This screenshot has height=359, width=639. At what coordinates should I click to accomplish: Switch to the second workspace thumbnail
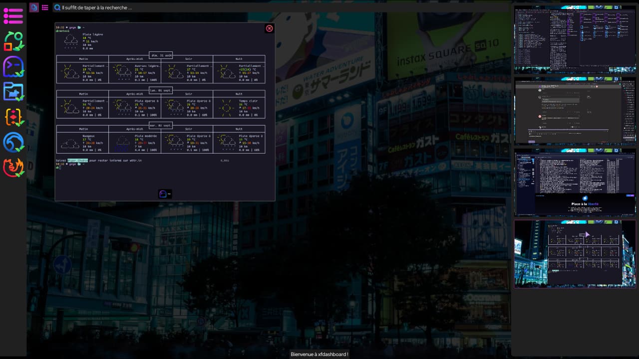(575, 111)
